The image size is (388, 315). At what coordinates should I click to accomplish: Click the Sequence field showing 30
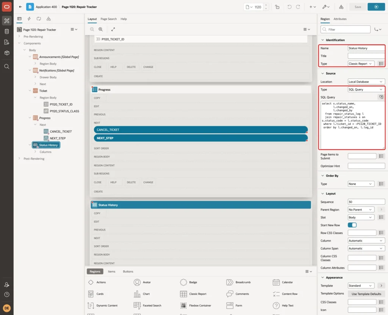(x=366, y=202)
